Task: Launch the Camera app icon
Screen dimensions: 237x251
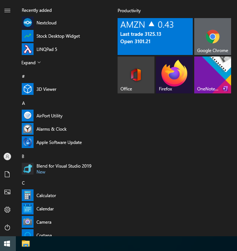Action: tap(28, 222)
